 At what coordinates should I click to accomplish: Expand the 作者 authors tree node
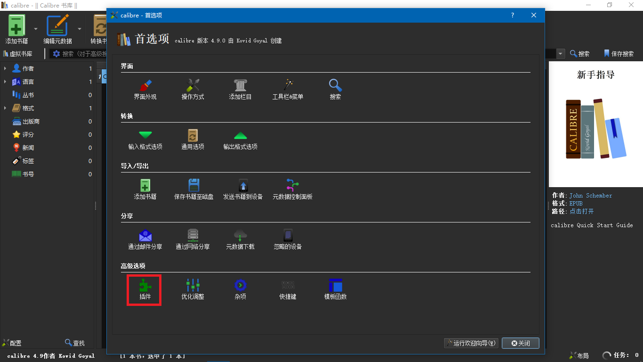(x=5, y=69)
